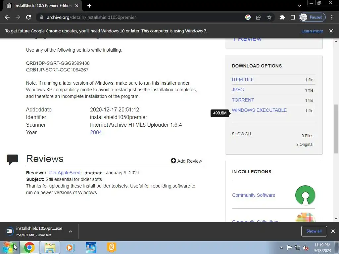
Task: Click the Reviews heading
Action: (x=45, y=159)
